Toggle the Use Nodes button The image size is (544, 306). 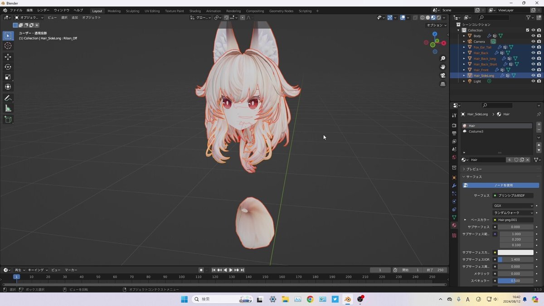click(501, 185)
